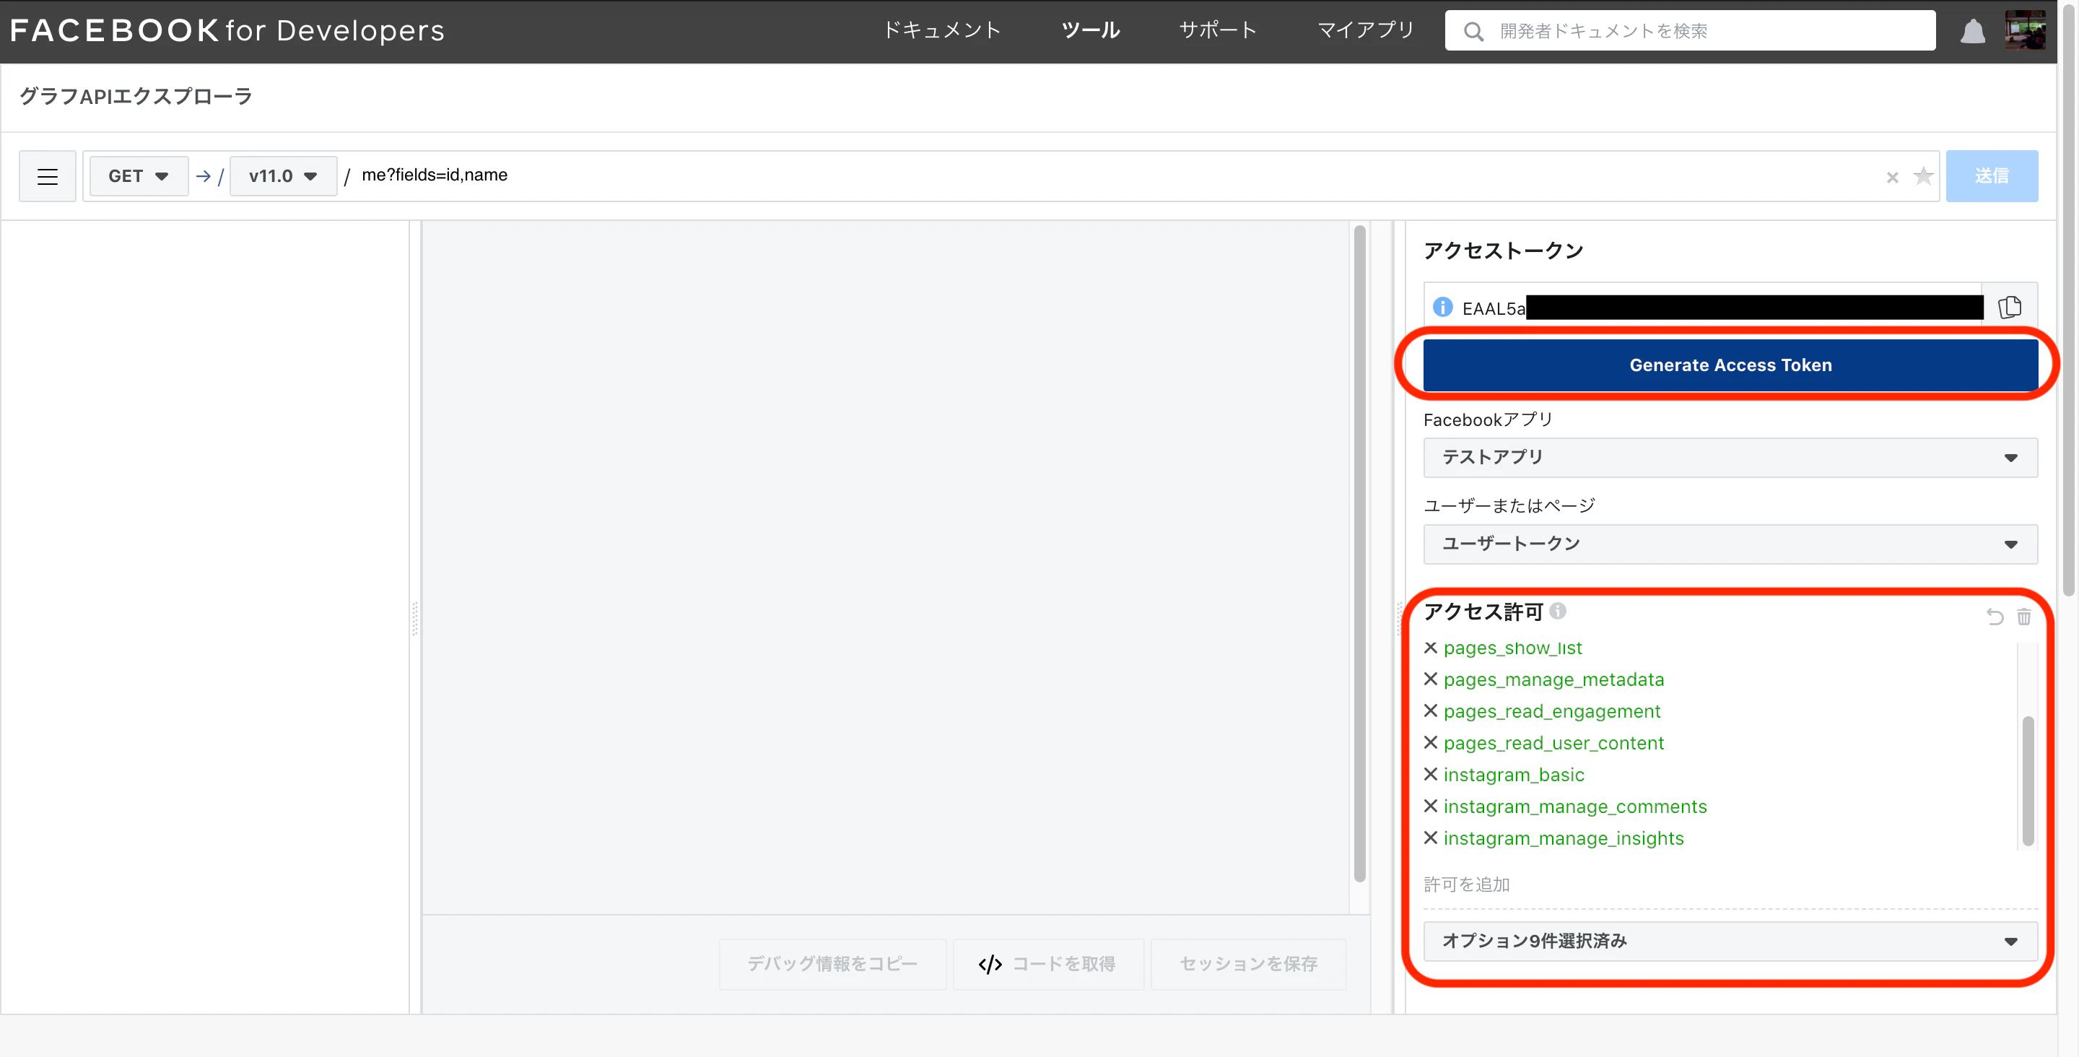This screenshot has width=2079, height=1057.
Task: Open the hamburger menu beside GET
Action: (x=48, y=176)
